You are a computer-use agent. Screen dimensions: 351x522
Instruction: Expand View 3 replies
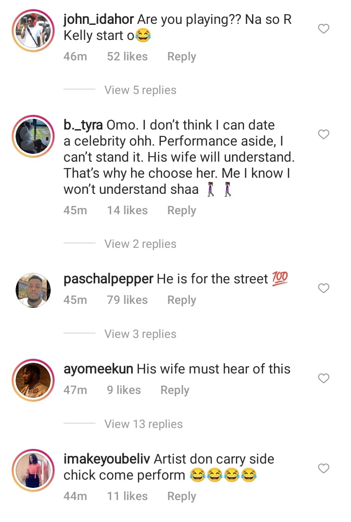click(x=140, y=334)
